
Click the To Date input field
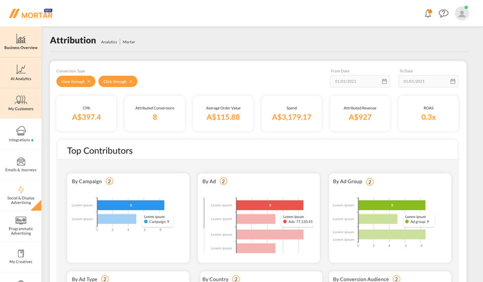[x=428, y=82]
